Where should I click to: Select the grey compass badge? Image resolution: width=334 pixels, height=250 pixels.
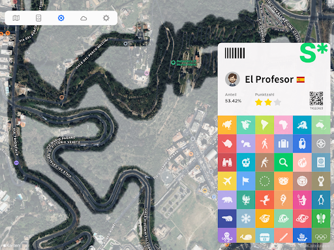click(321, 144)
